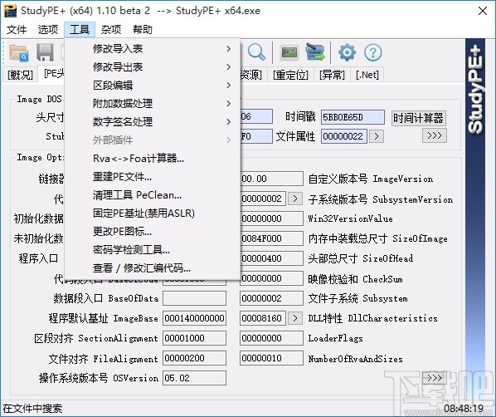
Task: Choose 更改PE图标 menu entry
Action: point(153,231)
